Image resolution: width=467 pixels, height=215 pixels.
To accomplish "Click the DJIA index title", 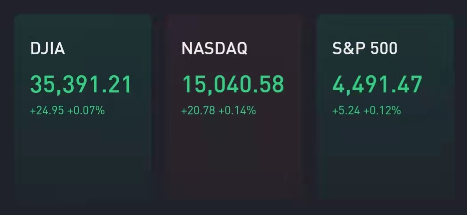I will [x=48, y=48].
